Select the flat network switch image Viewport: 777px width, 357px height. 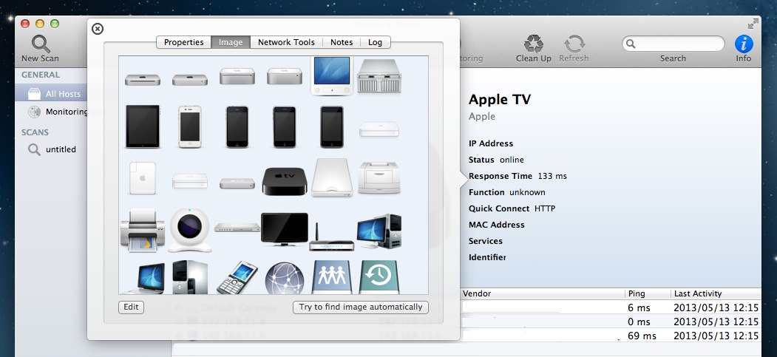[237, 227]
